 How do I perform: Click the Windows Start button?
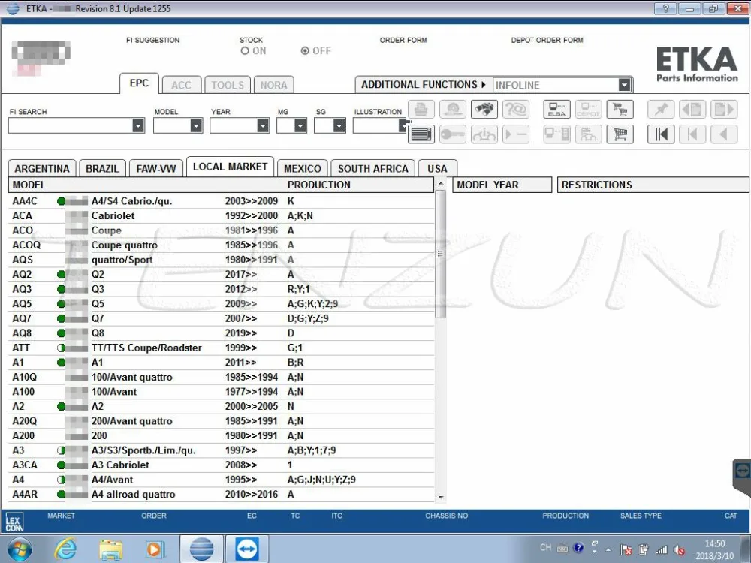coord(20,549)
